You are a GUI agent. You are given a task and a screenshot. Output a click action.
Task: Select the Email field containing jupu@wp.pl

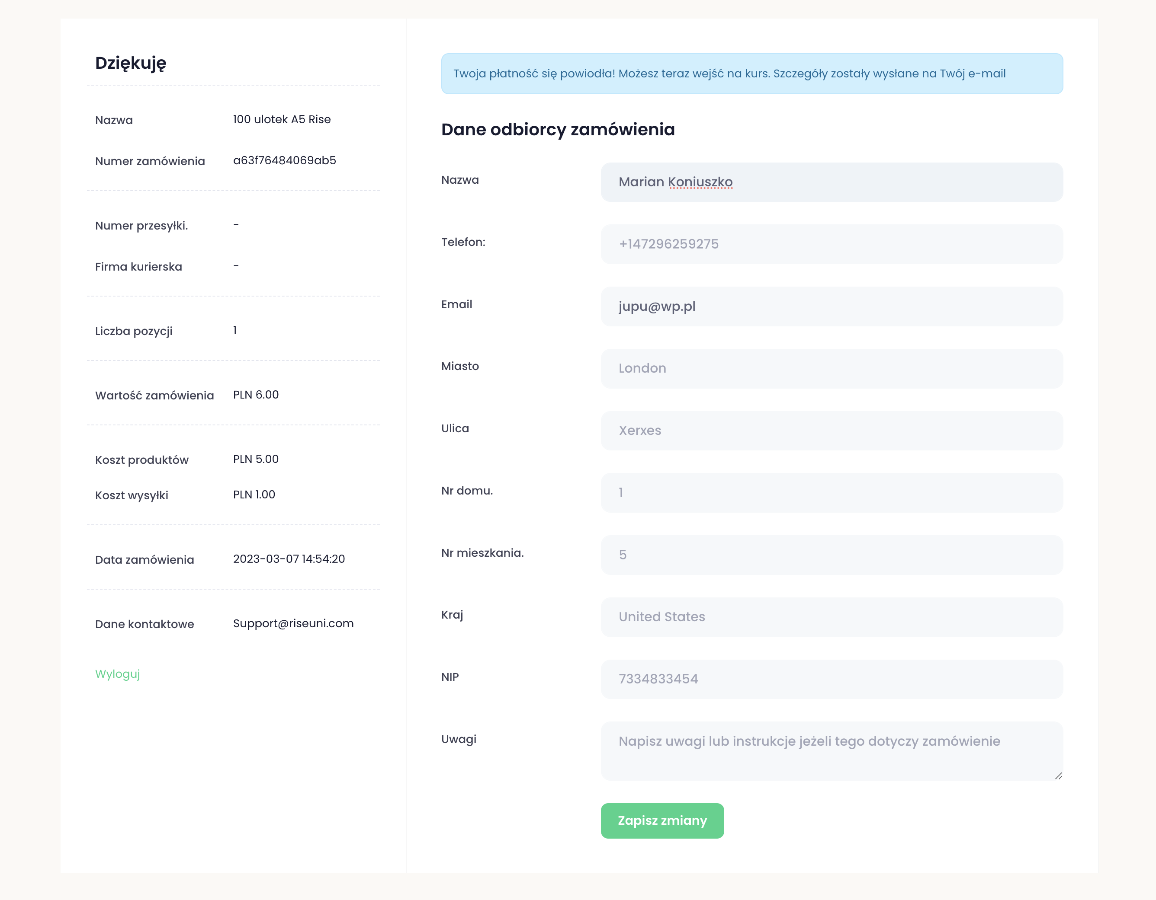click(x=831, y=306)
